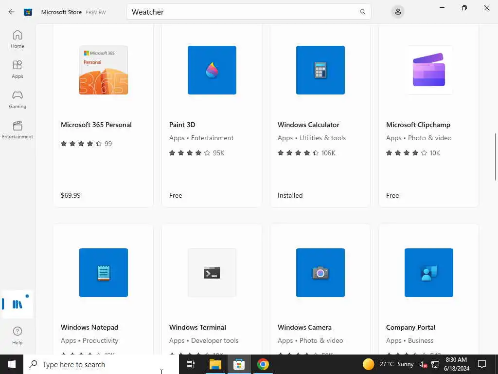The height and width of the screenshot is (374, 498).
Task: Open the Windows Camera app icon
Action: (320, 273)
